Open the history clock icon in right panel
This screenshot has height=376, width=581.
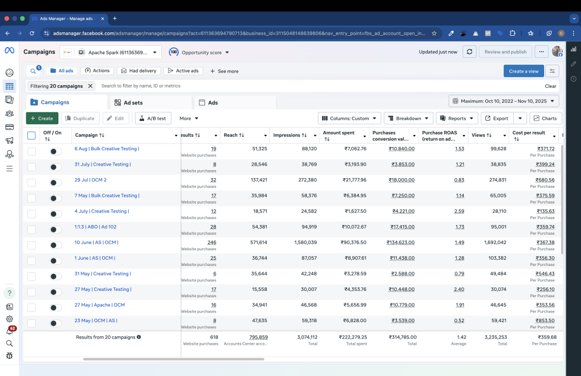point(573,79)
